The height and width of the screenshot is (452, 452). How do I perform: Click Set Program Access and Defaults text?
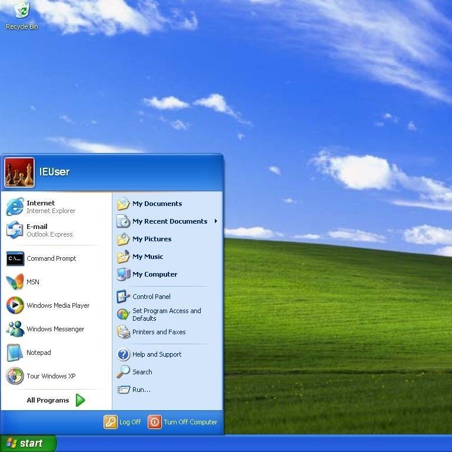(x=167, y=314)
